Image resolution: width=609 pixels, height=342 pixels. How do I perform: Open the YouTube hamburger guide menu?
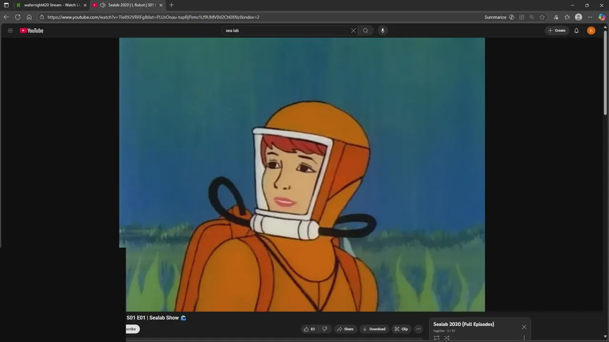pos(10,30)
